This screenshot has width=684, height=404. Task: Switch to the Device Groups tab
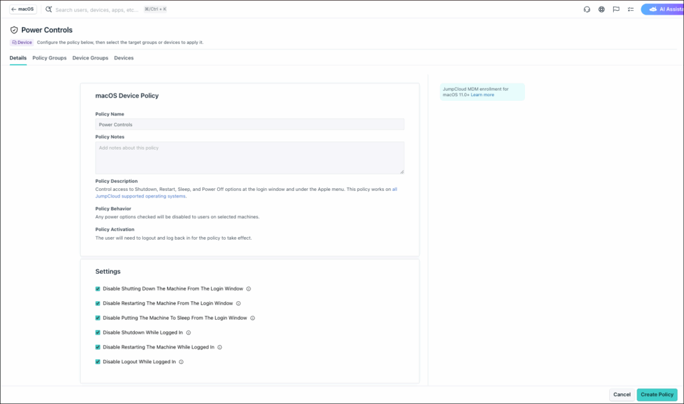tap(90, 58)
